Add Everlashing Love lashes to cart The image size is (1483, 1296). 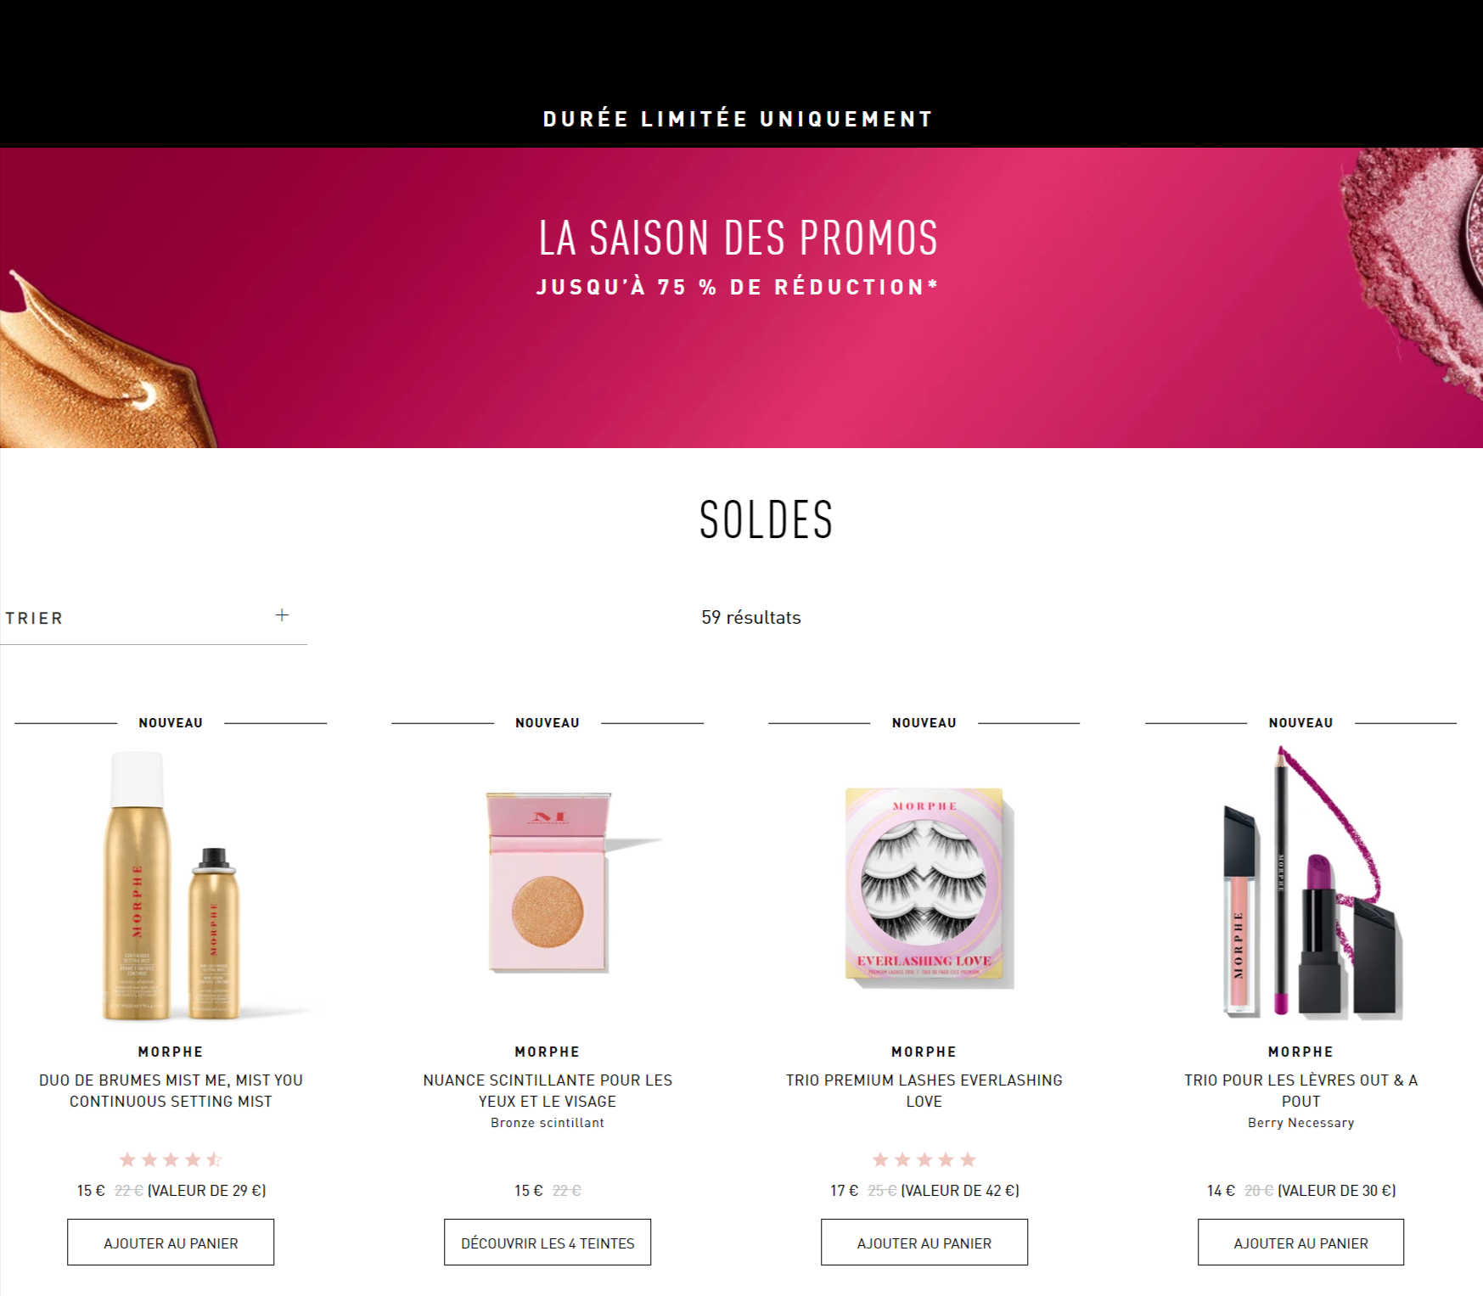[924, 1243]
